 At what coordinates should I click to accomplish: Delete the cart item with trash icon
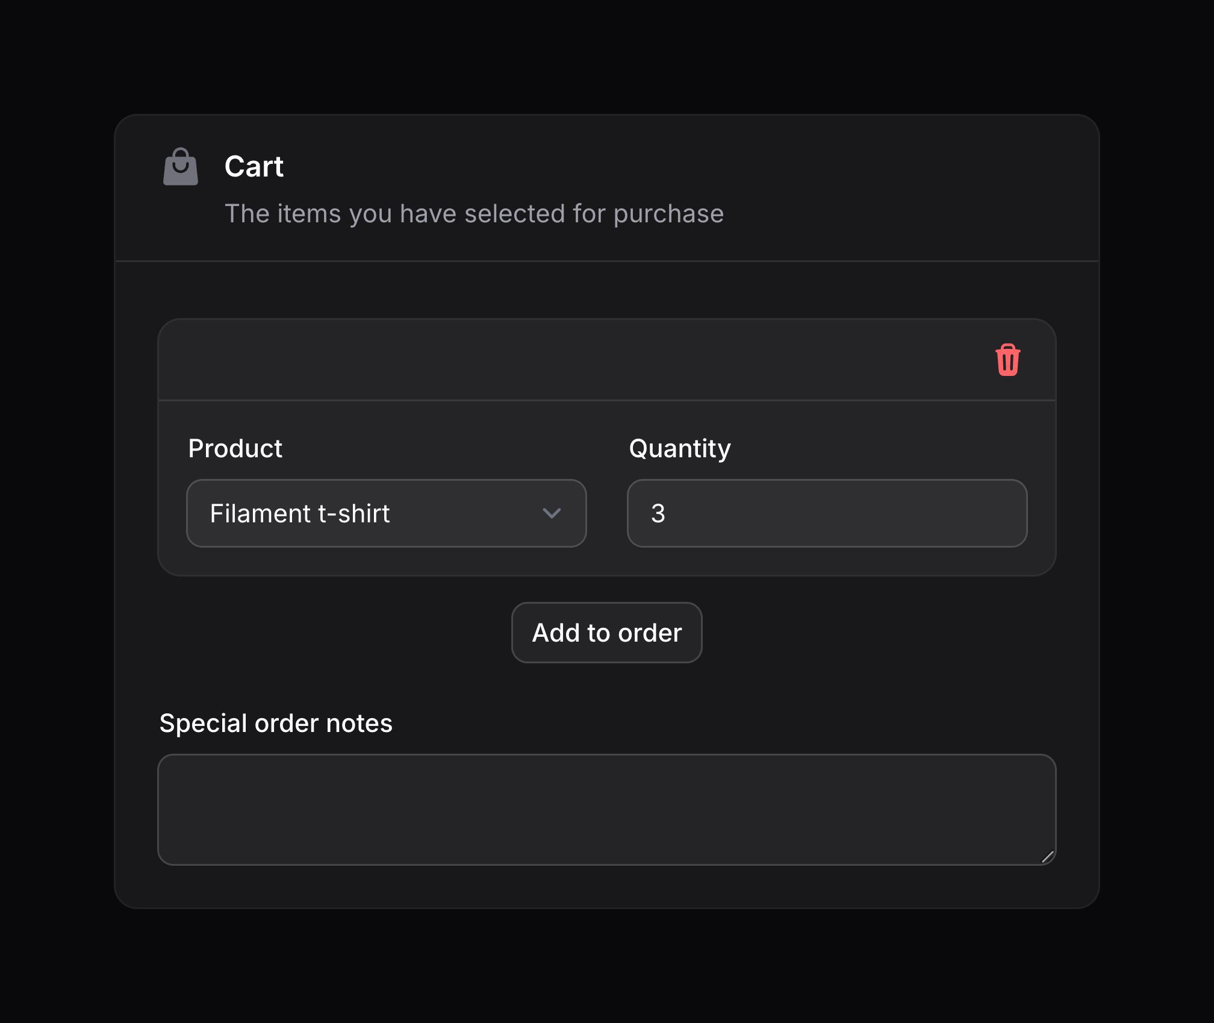coord(1007,360)
